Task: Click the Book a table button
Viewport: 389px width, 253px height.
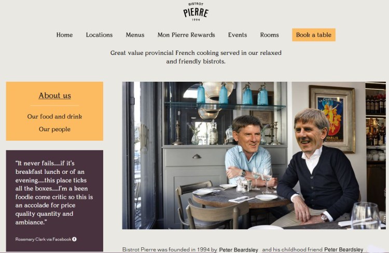Action: point(314,35)
